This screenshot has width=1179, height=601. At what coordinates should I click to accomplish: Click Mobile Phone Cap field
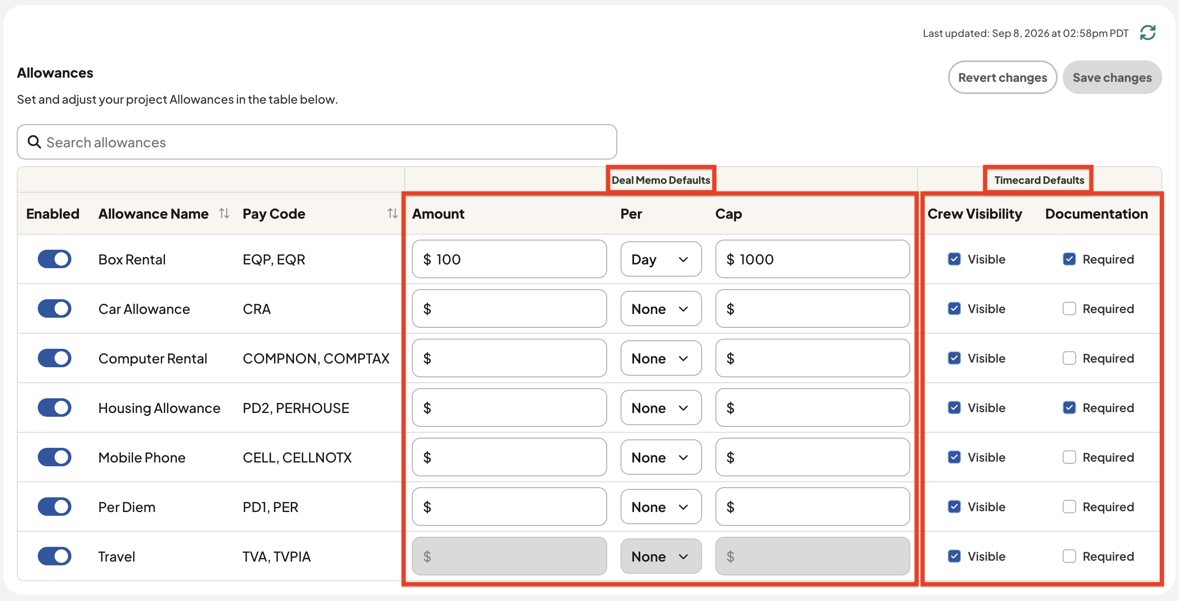[812, 457]
